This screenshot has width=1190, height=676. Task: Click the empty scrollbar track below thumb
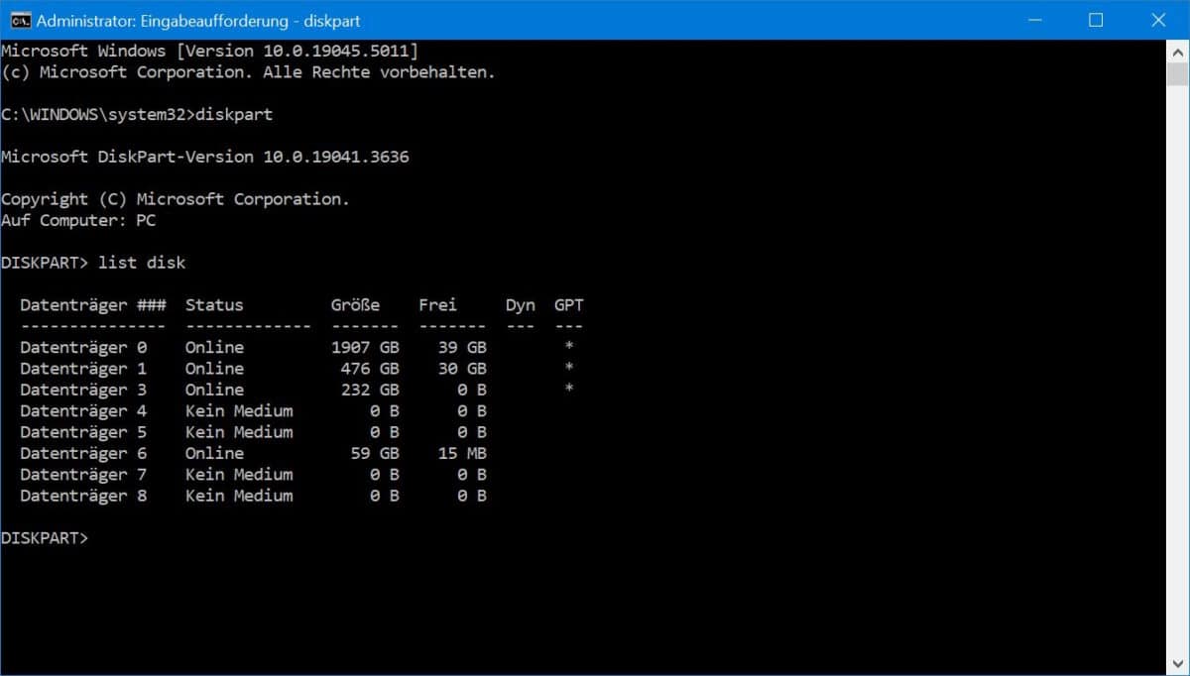coord(1177,396)
